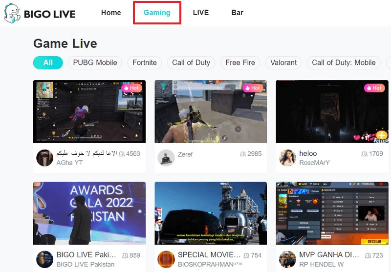Open the SPECIAL MOVIE stream thumbnail
This screenshot has height=272, width=391.
211,213
